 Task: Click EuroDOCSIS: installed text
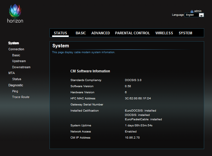click(140, 111)
